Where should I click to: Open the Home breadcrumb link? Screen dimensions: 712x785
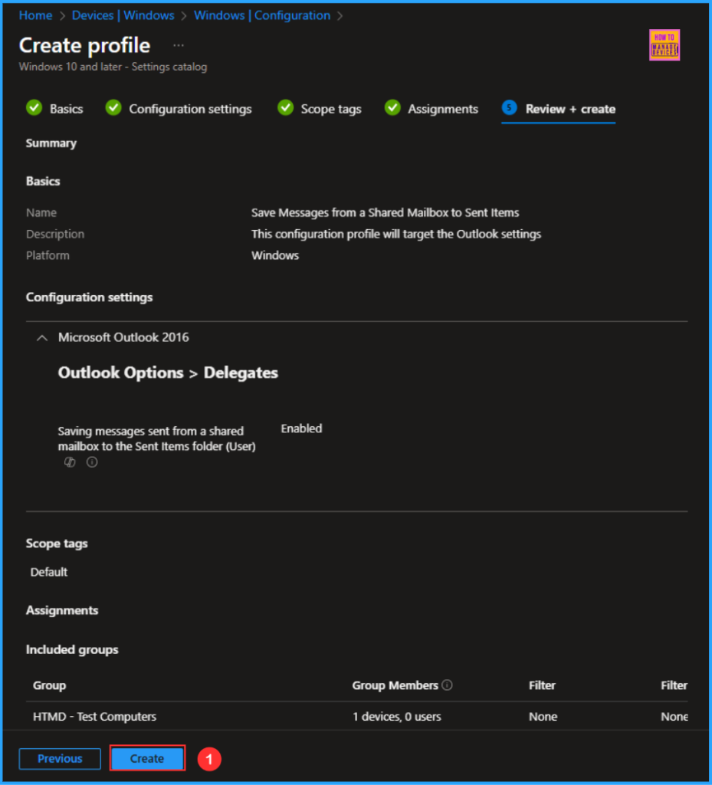[x=35, y=15]
